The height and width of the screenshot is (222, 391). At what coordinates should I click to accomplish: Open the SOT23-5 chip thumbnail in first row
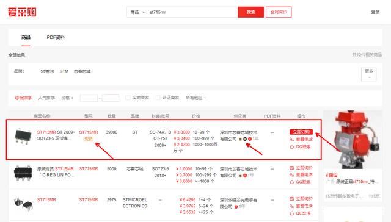[x=23, y=137]
